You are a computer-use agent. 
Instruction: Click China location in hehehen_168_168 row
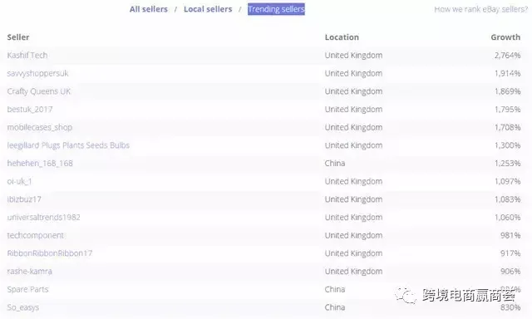pyautogui.click(x=335, y=163)
